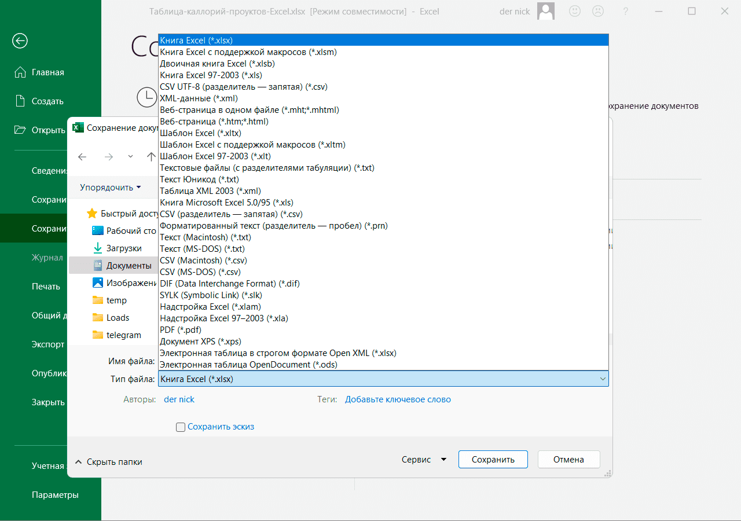Choose CSV UTF-8 (разделитель — запятая)

coord(383,87)
